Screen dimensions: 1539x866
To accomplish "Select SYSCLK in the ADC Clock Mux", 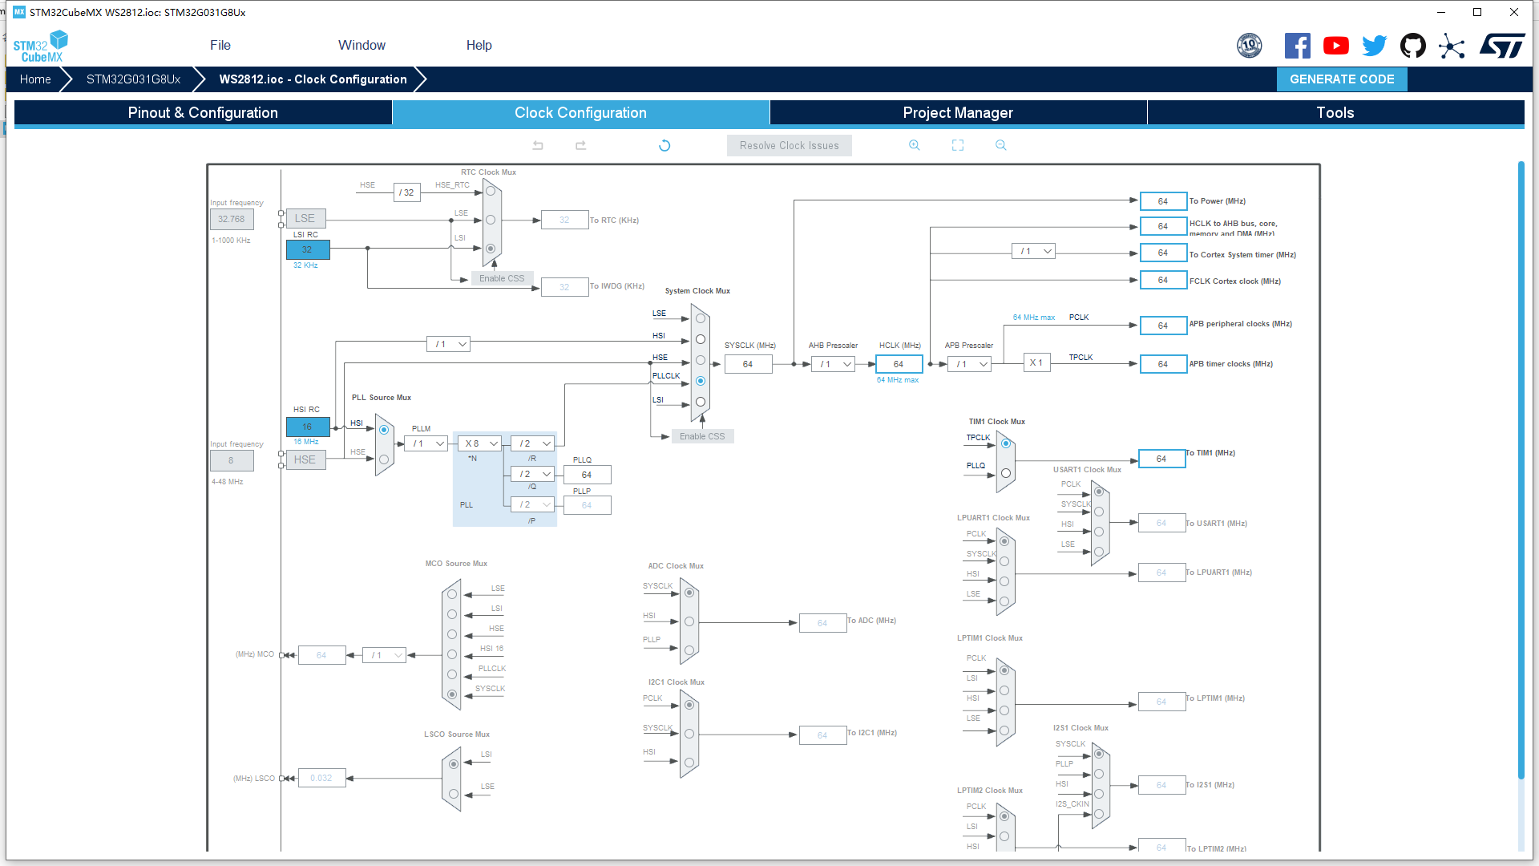I will point(689,593).
